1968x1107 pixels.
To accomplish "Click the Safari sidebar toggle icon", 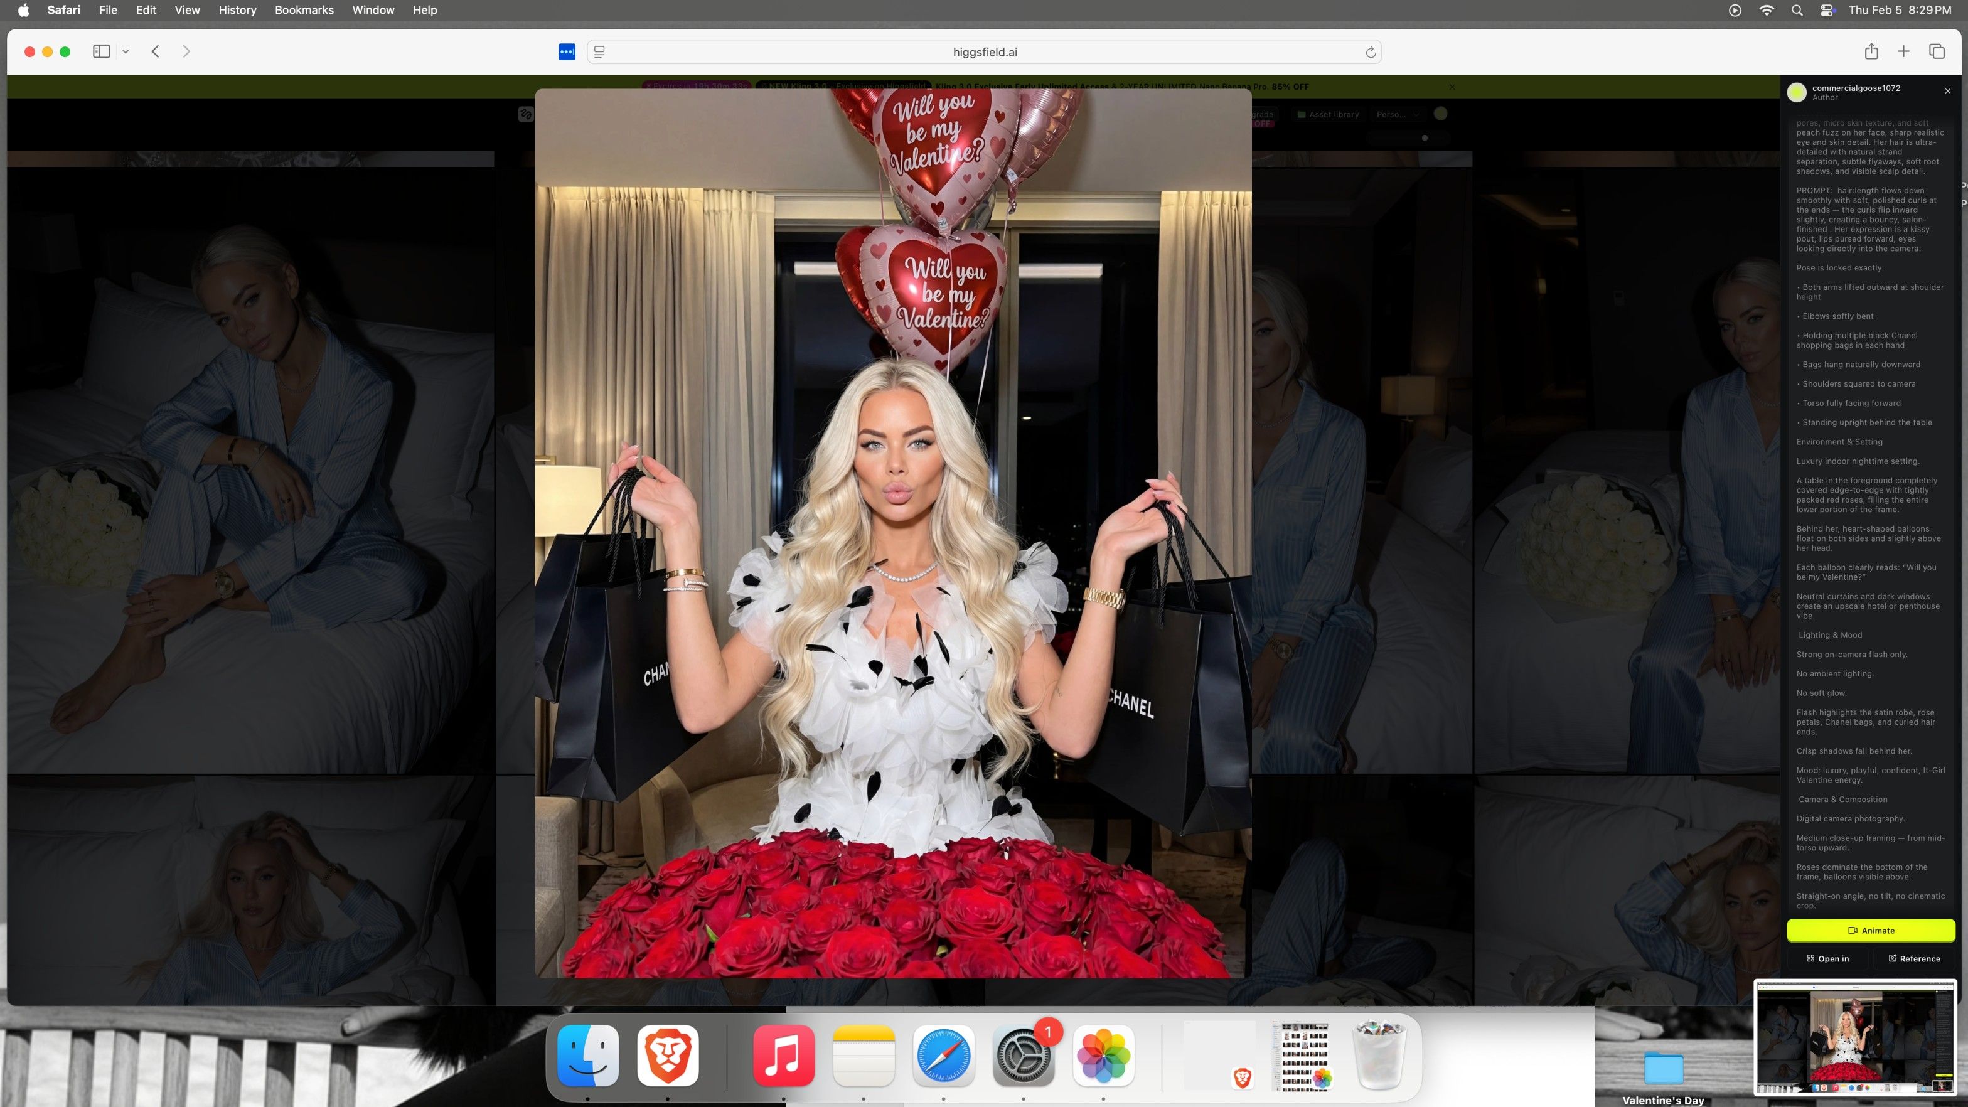I will [101, 51].
